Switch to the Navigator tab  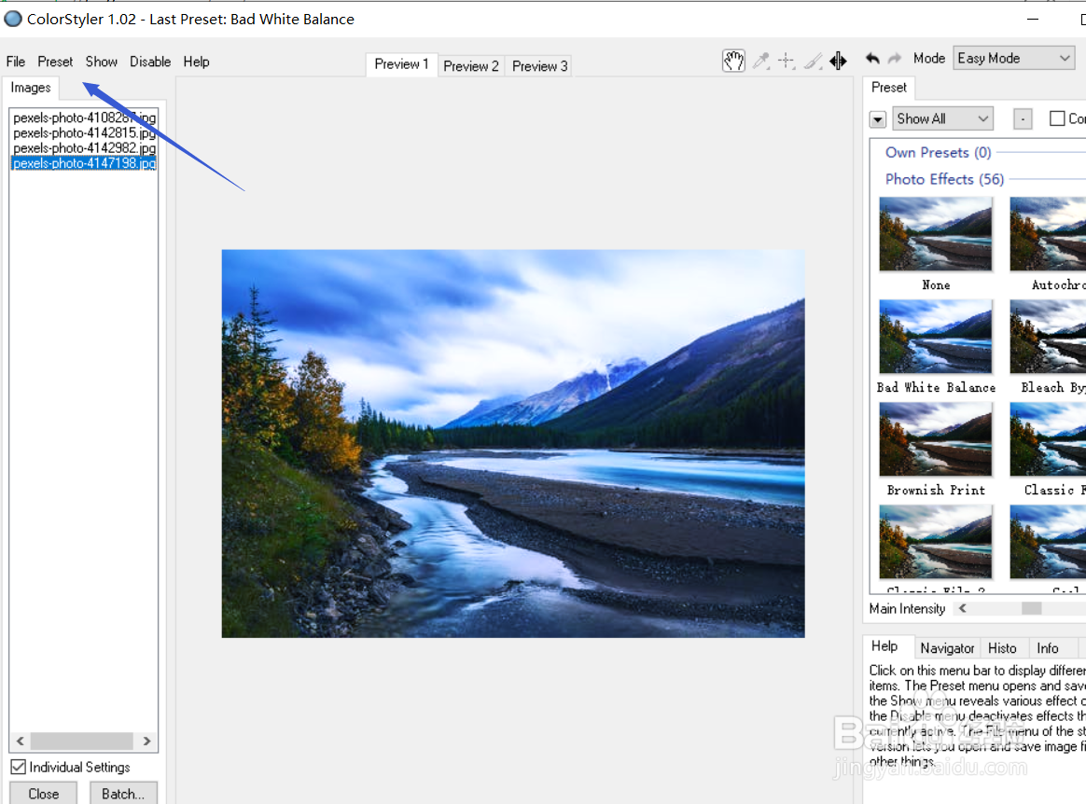947,648
